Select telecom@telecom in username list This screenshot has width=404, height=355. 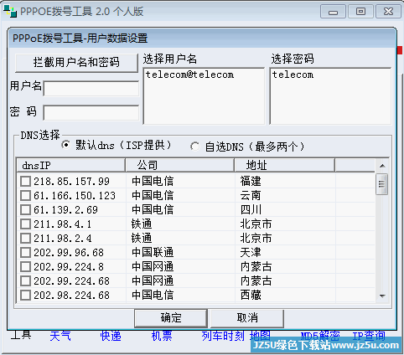click(x=189, y=75)
